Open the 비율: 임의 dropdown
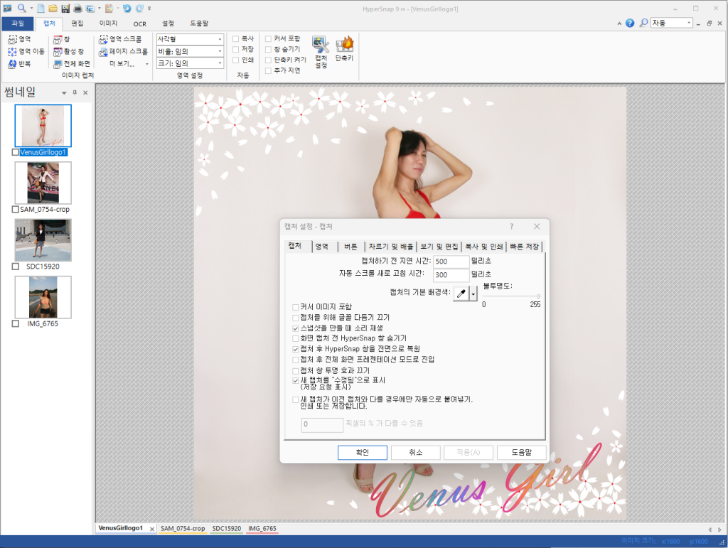 point(220,51)
